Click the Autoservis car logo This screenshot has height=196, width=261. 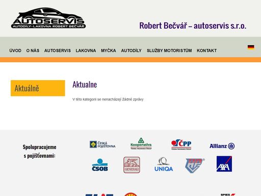point(48,18)
